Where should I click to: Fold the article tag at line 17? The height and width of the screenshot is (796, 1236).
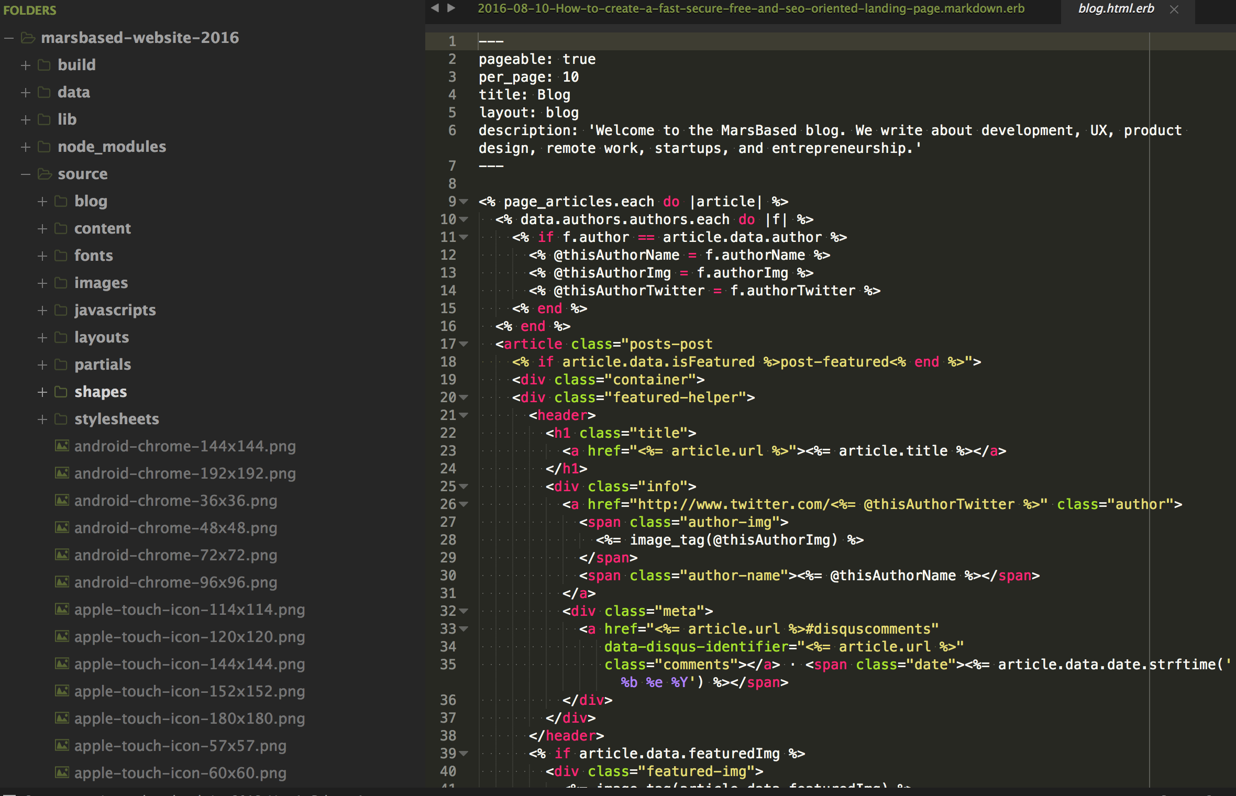463,344
